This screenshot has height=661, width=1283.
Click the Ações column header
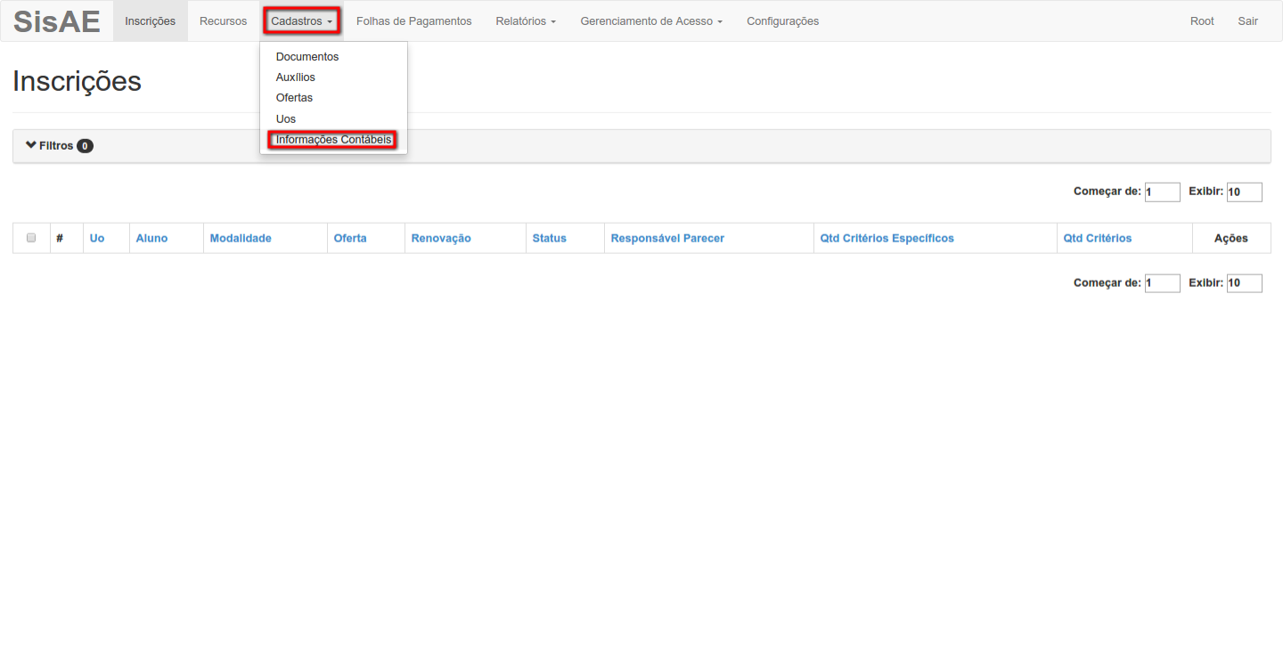tap(1231, 238)
